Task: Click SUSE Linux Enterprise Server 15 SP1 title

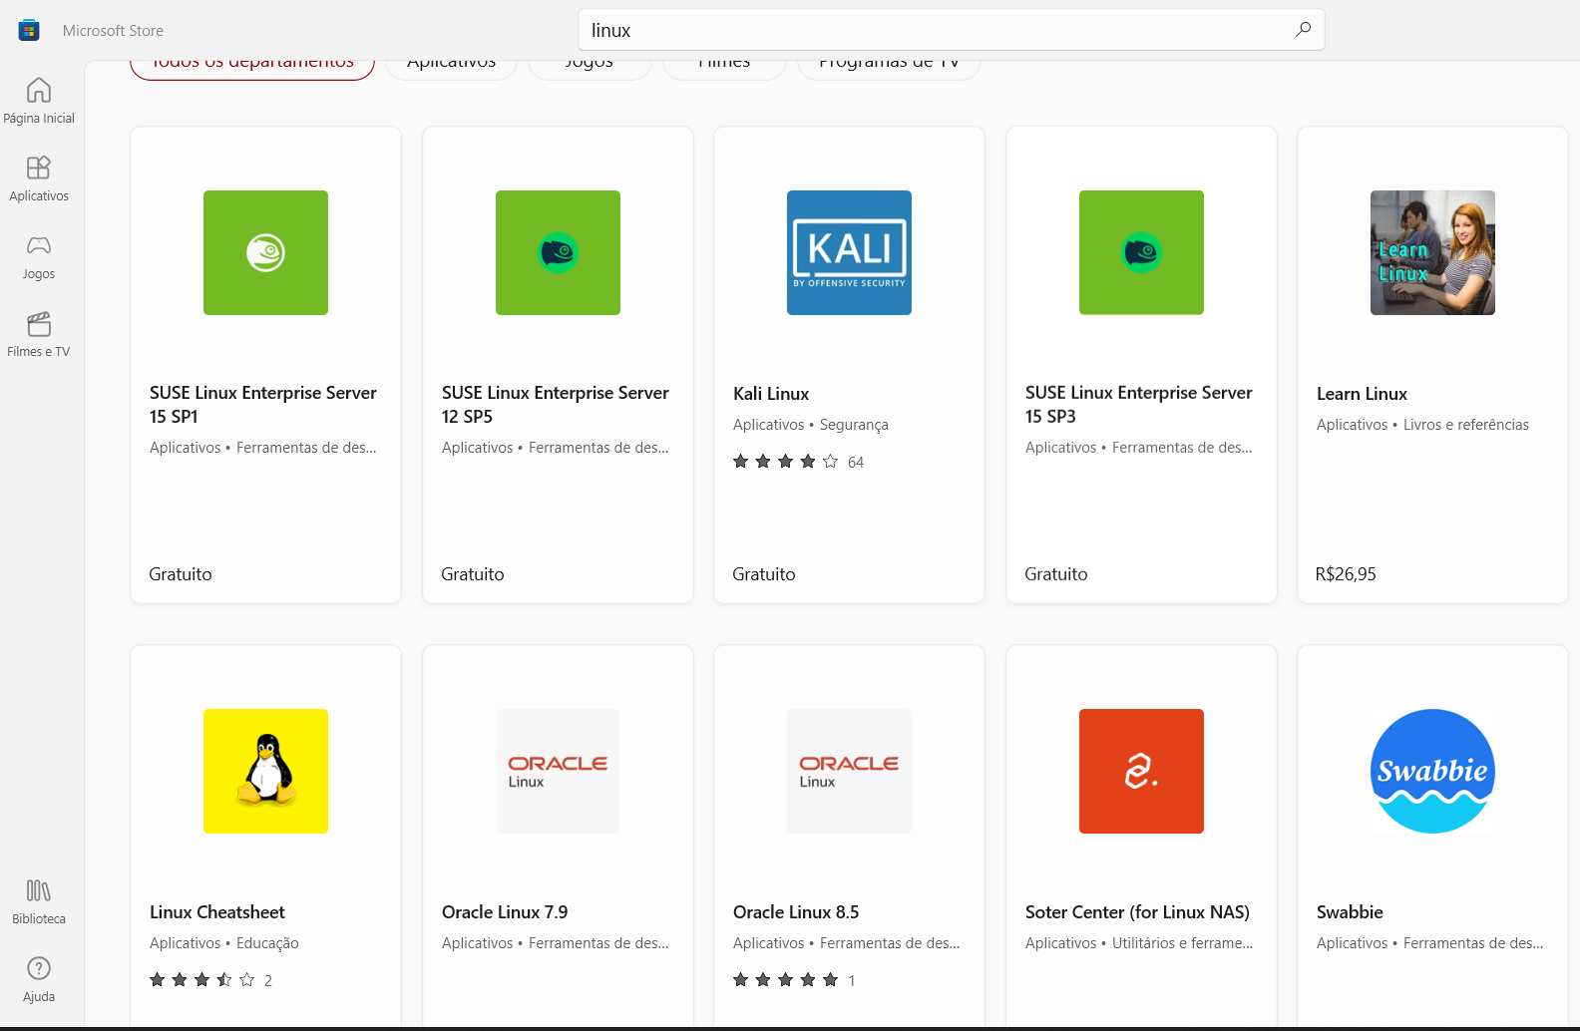Action: tap(263, 404)
